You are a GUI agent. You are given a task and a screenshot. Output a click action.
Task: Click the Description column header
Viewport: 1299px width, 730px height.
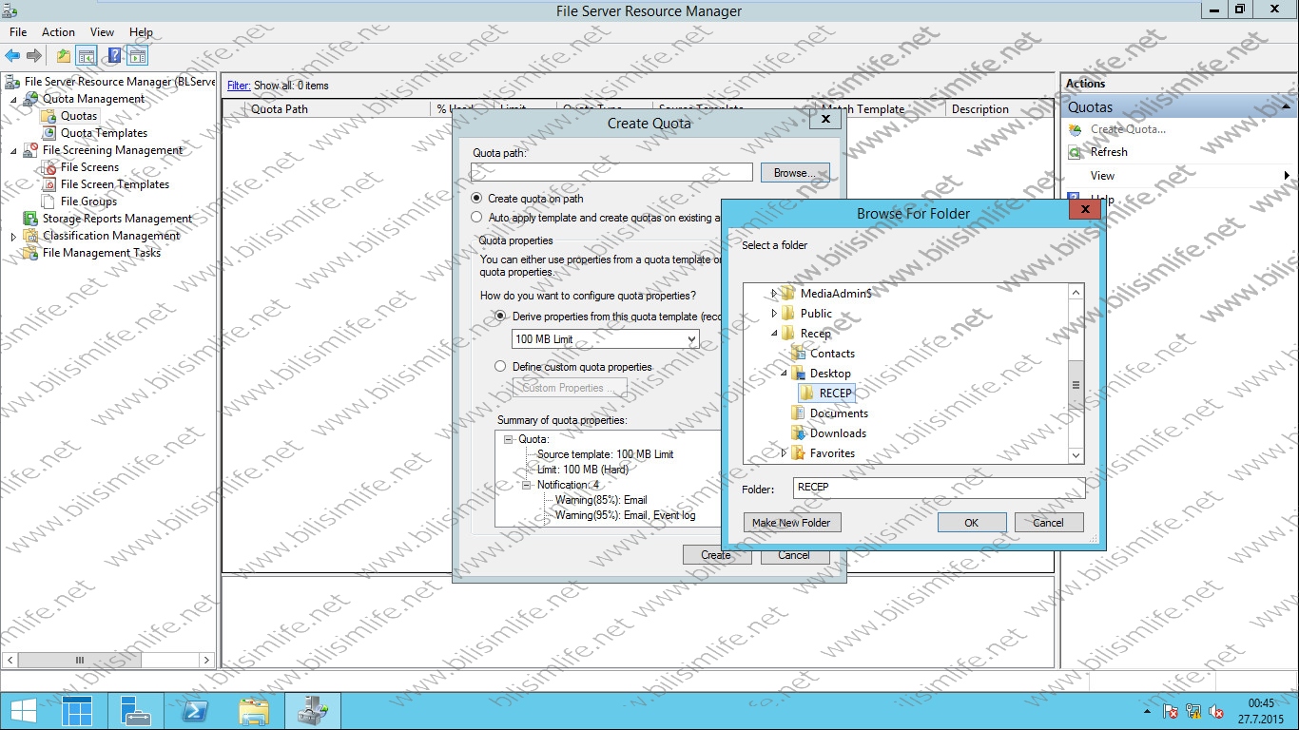point(998,109)
